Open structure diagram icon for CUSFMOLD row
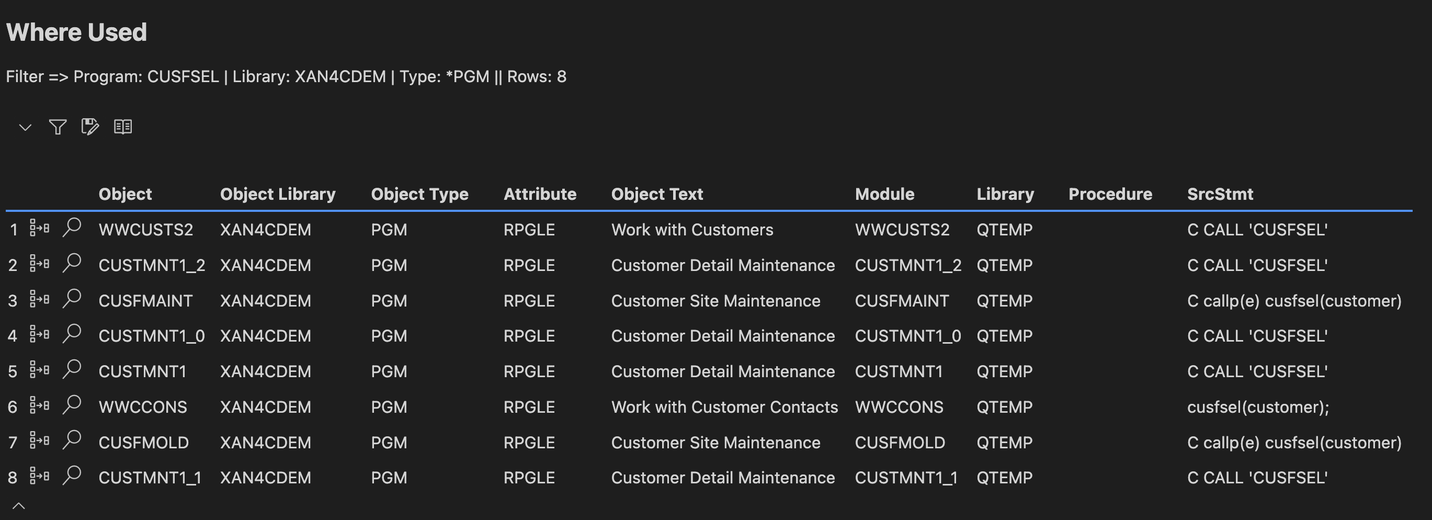Screen dimensions: 1432x520 pos(39,441)
